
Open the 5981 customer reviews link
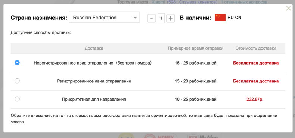192,2
